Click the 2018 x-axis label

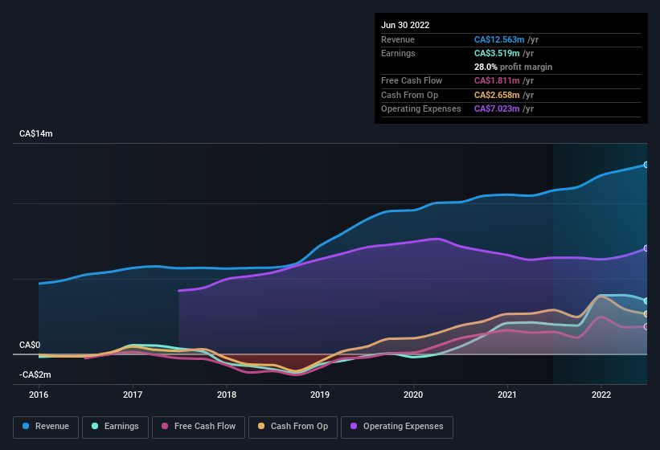(227, 395)
